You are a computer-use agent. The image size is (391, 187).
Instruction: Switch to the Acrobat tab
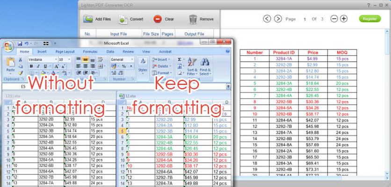(x=165, y=51)
